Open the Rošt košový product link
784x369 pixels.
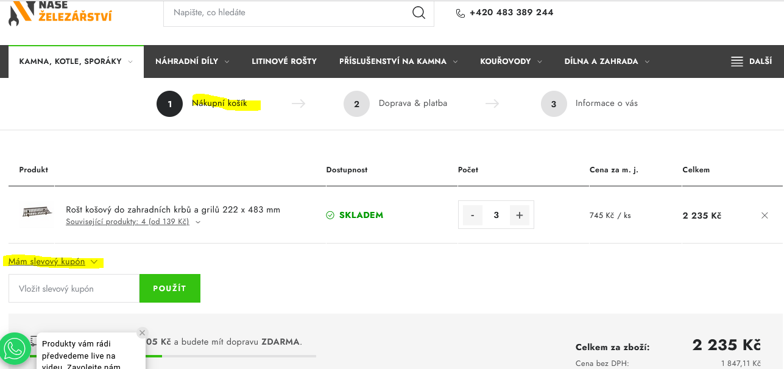(x=173, y=209)
